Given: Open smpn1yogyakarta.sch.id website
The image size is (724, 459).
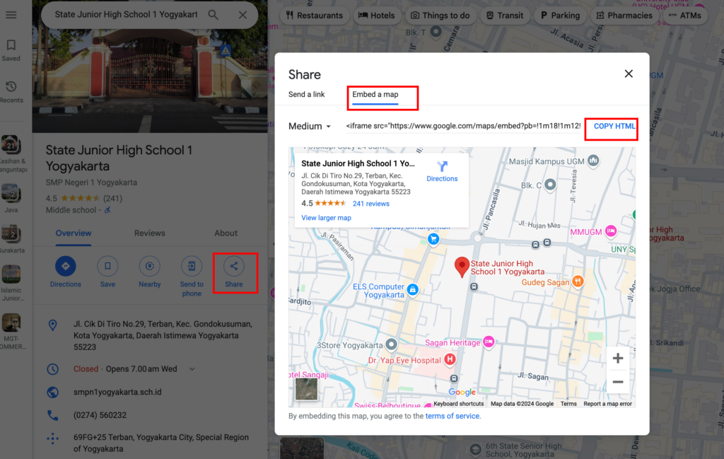Looking at the screenshot, I should pyautogui.click(x=117, y=392).
